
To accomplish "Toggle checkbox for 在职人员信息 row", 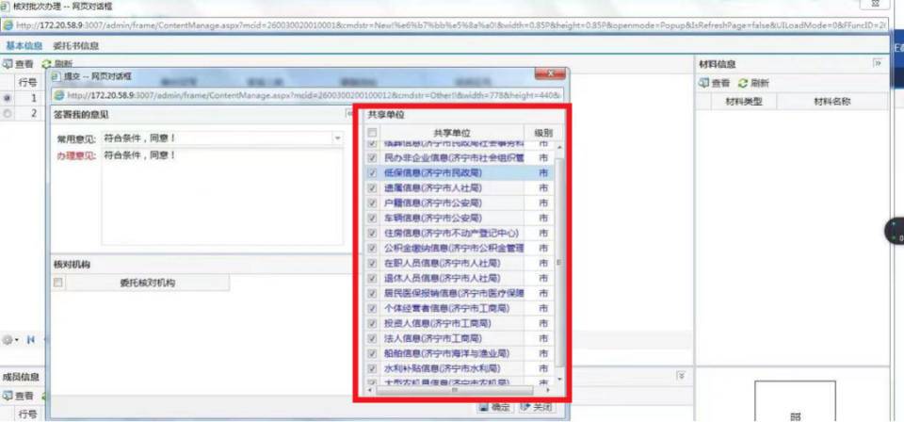I will pyautogui.click(x=373, y=263).
